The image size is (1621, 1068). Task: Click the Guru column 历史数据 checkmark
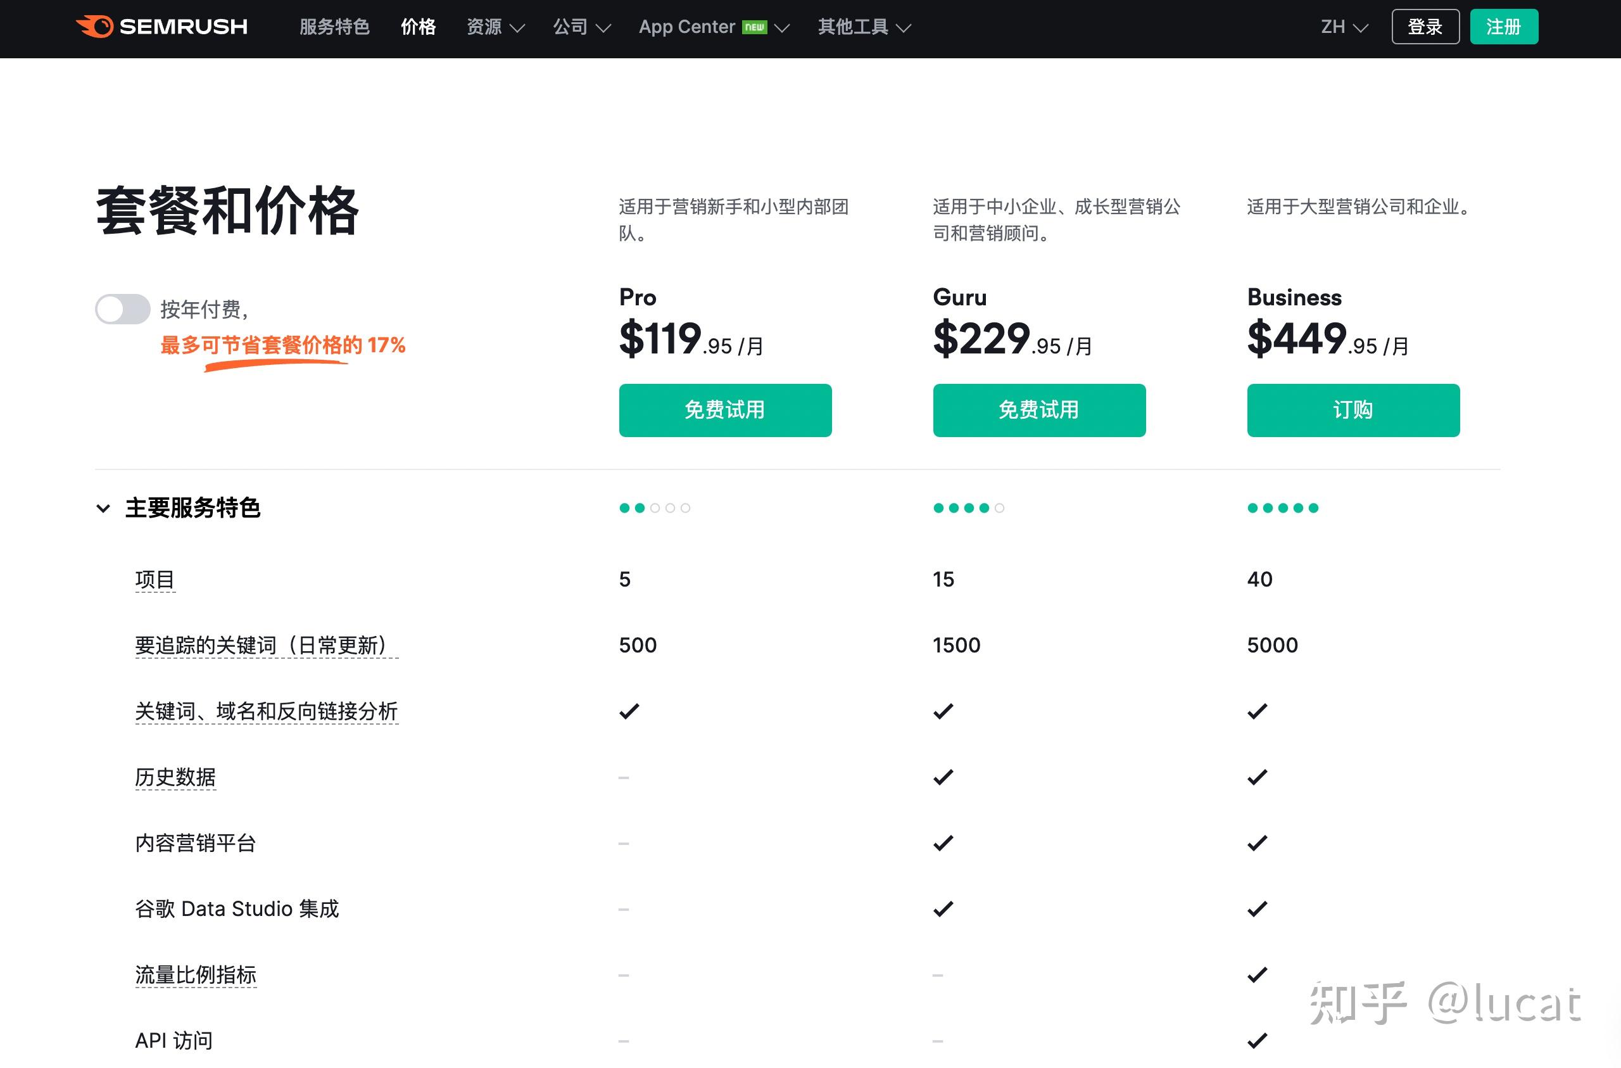(x=942, y=777)
